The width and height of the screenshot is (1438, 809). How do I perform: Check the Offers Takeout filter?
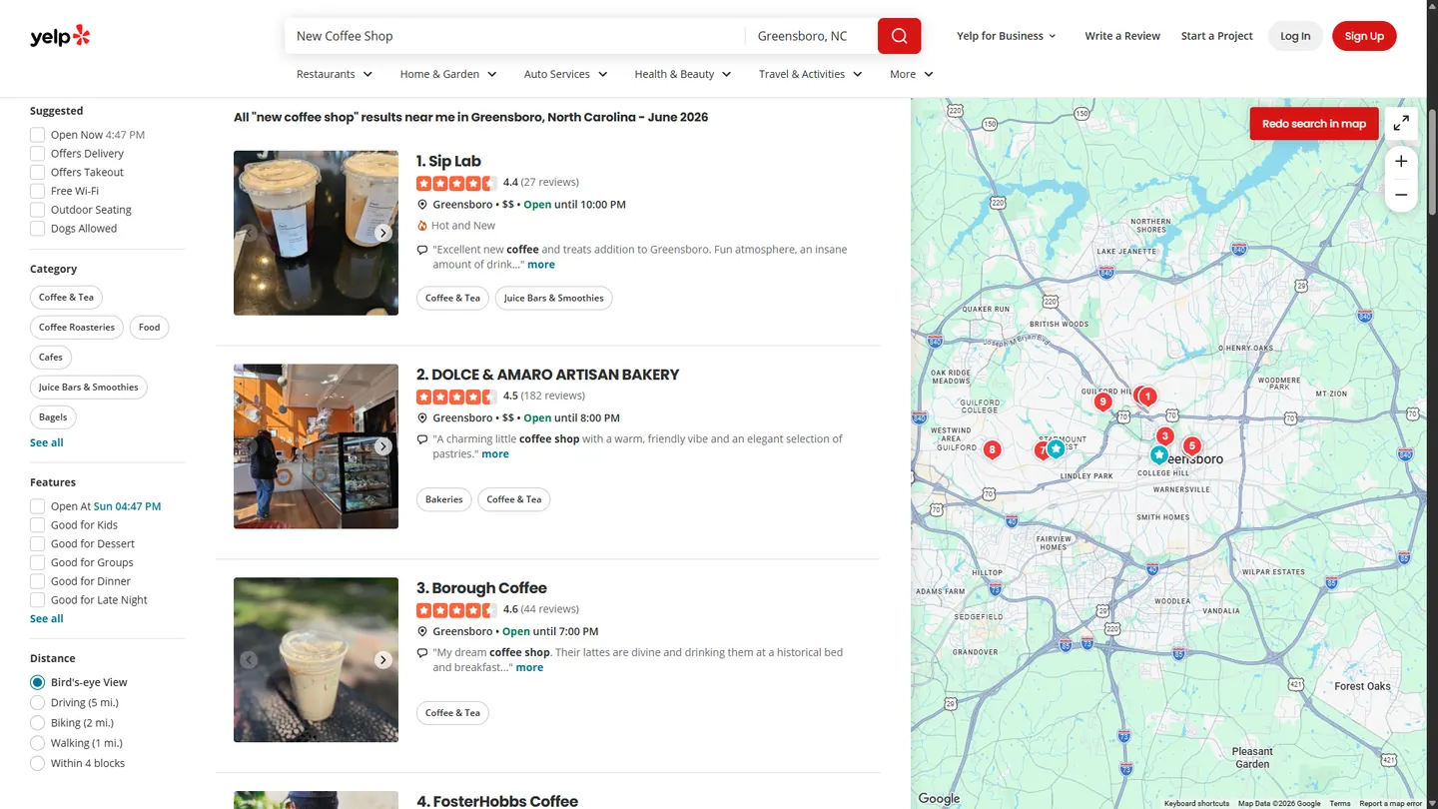(37, 172)
